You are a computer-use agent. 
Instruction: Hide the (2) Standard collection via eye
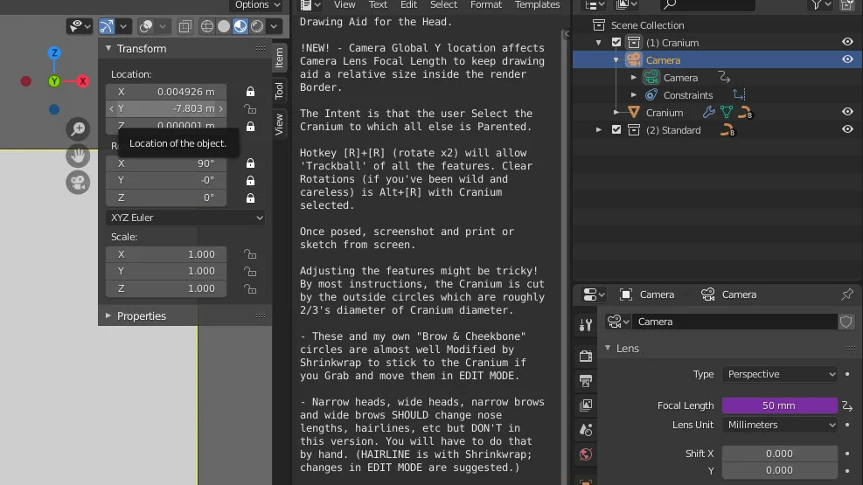click(847, 129)
